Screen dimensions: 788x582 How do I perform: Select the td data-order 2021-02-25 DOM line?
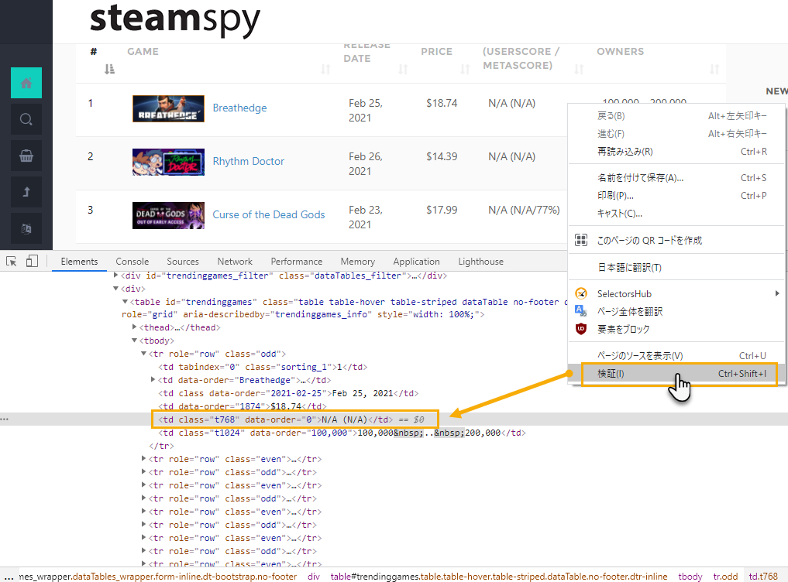pyautogui.click(x=288, y=393)
